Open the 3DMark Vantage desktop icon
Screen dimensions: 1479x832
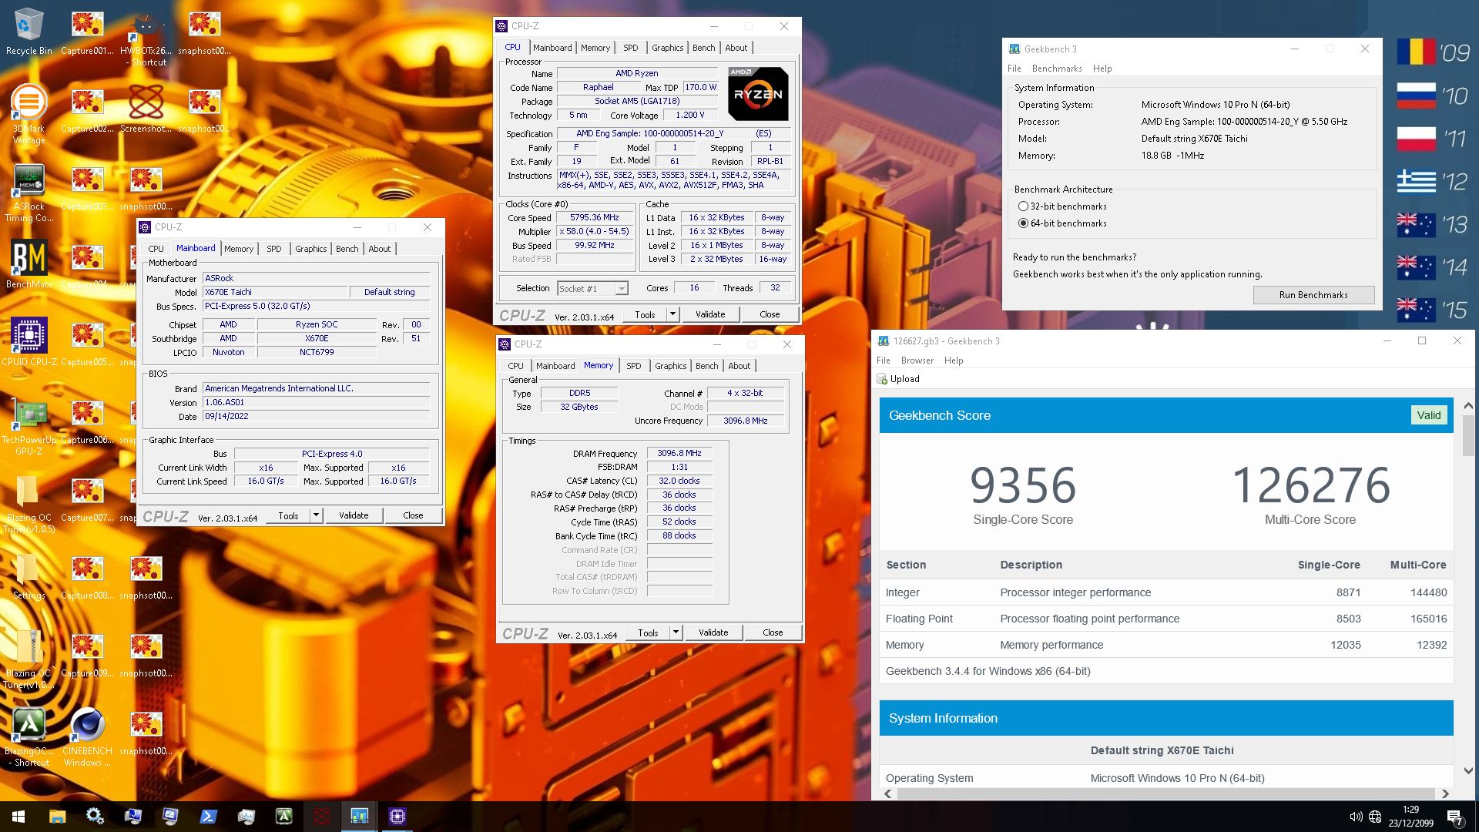[x=29, y=114]
